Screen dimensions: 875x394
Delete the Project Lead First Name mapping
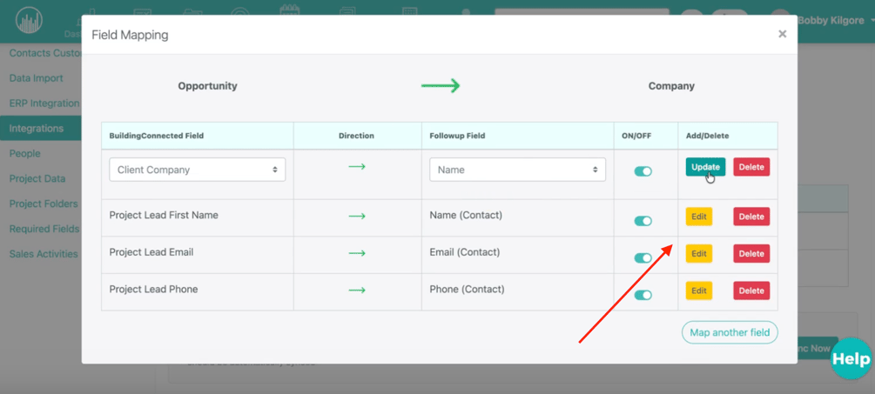click(751, 217)
